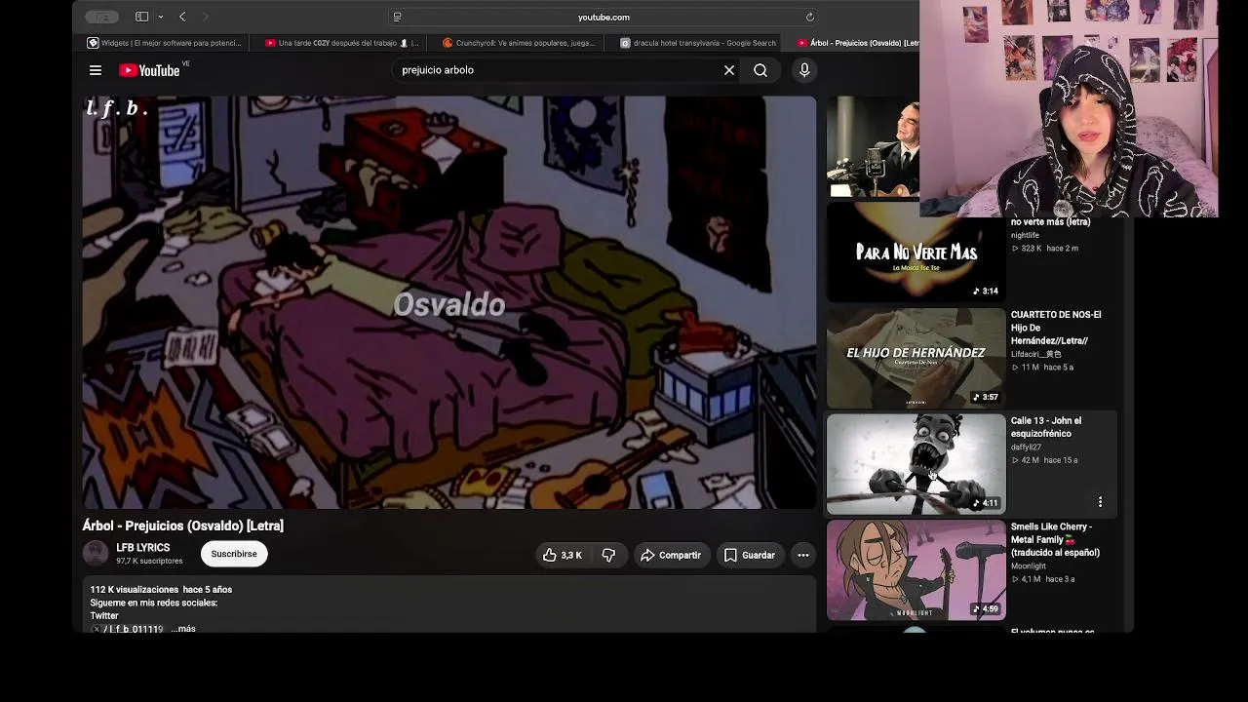Screen dimensions: 1248x702
Task: Go back with Safari's back arrow
Action: click(x=182, y=17)
